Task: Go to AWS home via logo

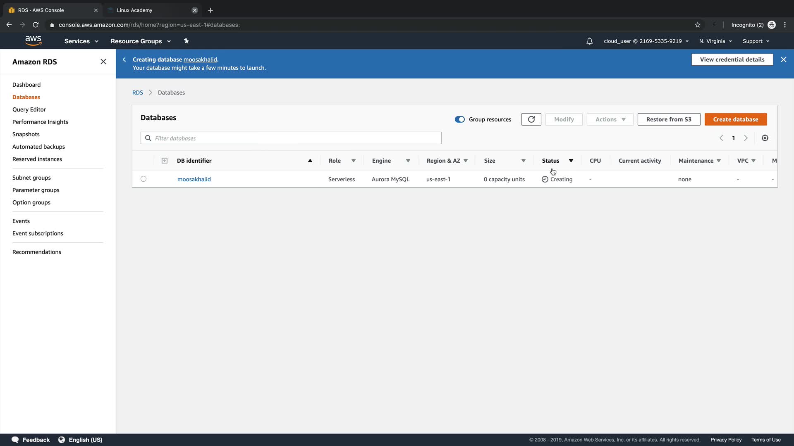Action: click(x=33, y=40)
